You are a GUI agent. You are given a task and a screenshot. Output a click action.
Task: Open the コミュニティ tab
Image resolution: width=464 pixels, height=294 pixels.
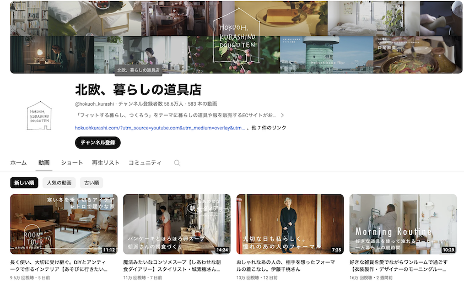[145, 162]
